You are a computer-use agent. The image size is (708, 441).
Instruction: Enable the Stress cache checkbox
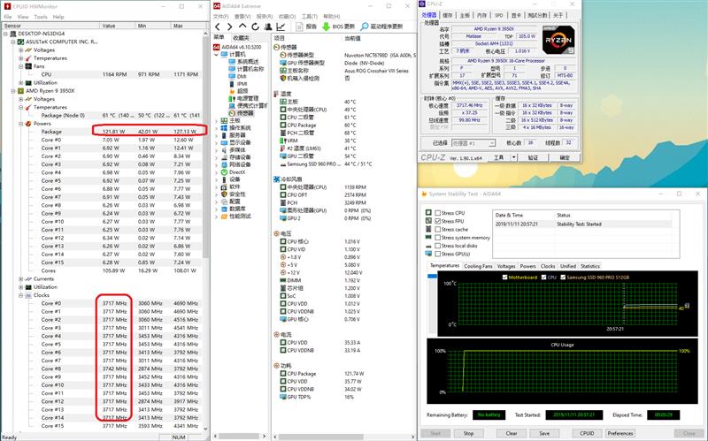[437, 229]
